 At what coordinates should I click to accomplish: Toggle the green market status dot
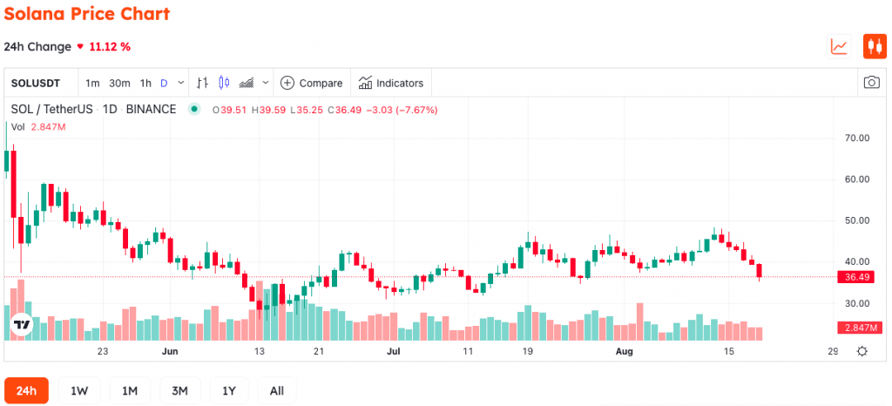click(194, 109)
